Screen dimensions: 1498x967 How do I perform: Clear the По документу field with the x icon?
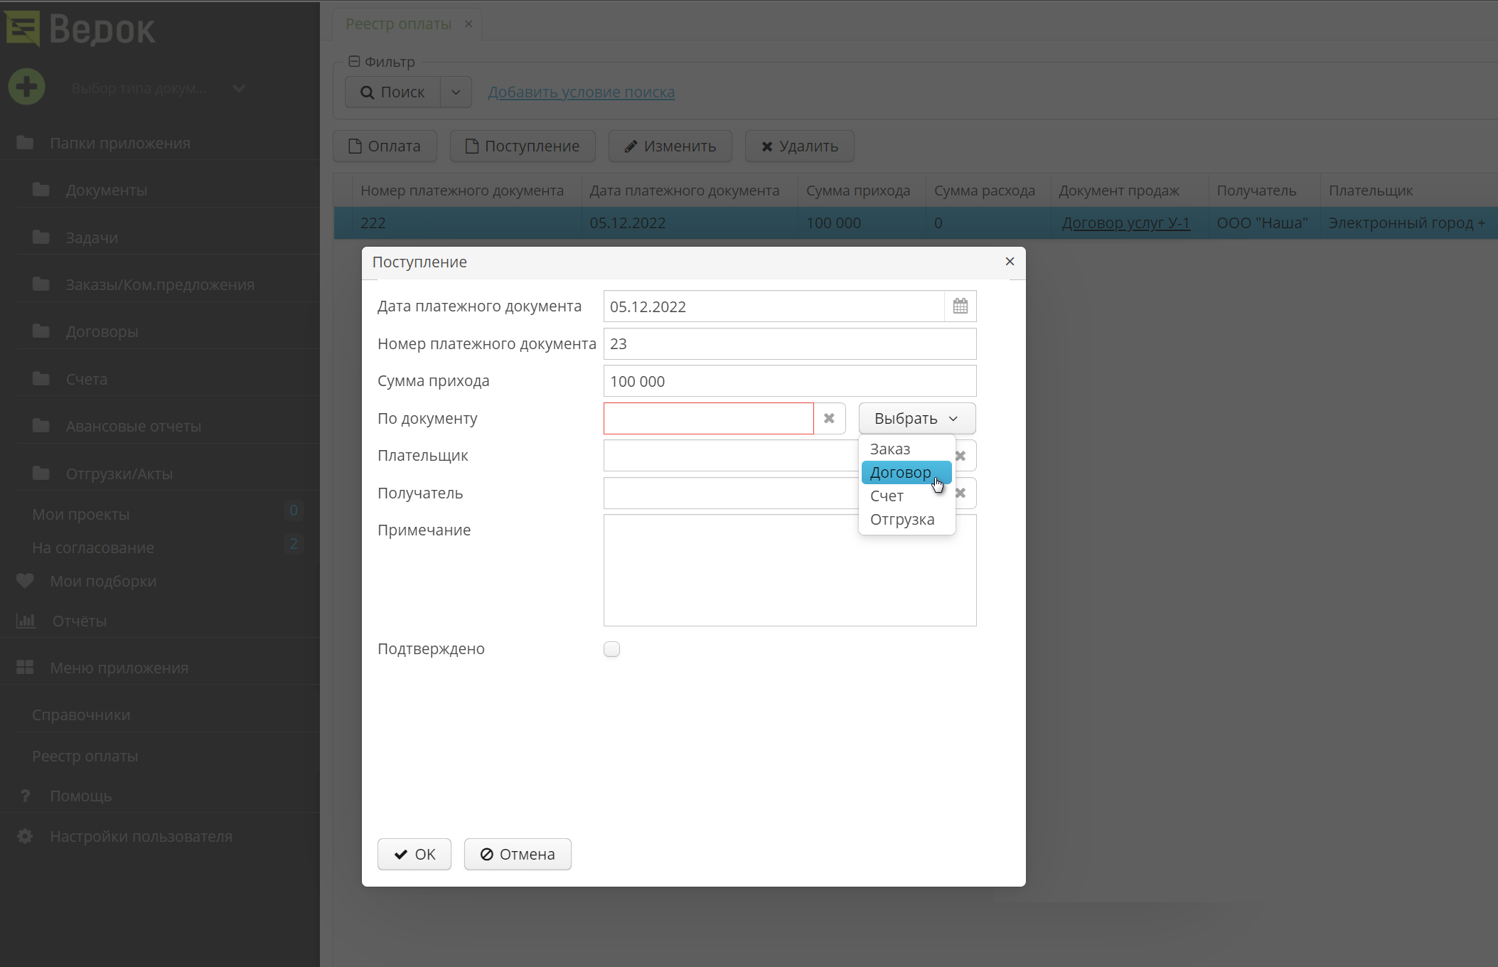(x=829, y=418)
